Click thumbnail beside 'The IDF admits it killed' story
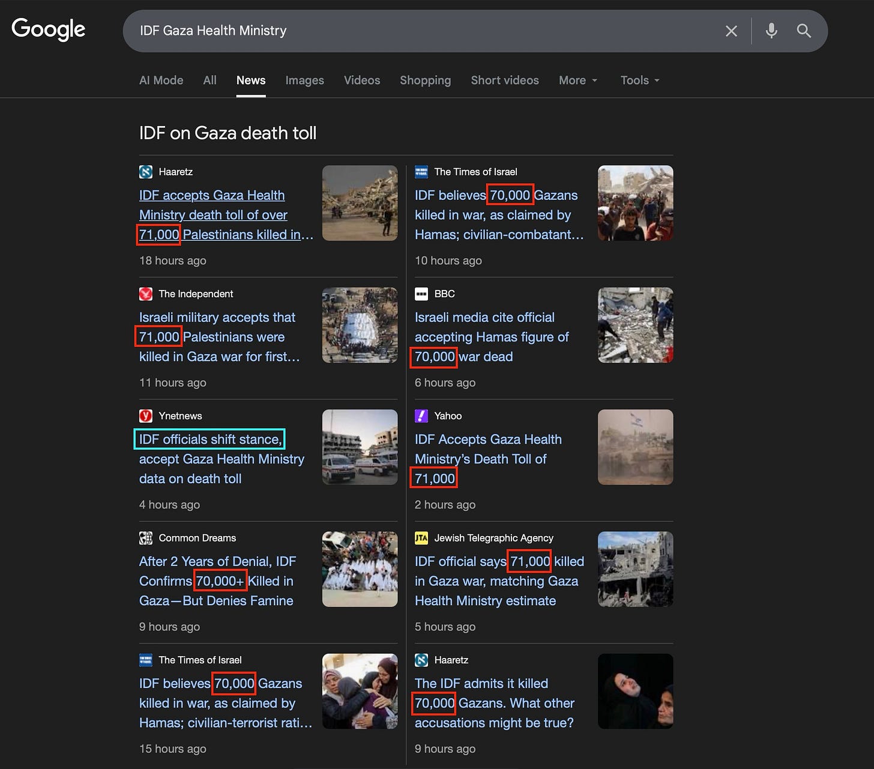874x769 pixels. [x=636, y=691]
